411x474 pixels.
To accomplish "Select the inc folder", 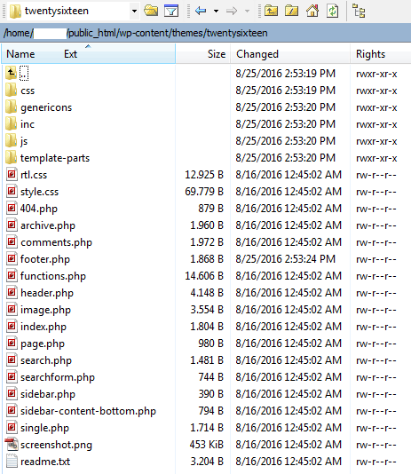I will point(28,124).
